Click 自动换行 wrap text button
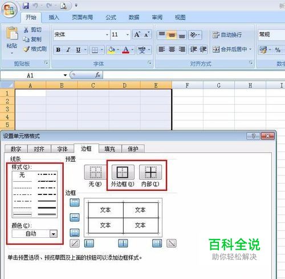The width and height of the screenshot is (285, 279). pyautogui.click(x=227, y=35)
